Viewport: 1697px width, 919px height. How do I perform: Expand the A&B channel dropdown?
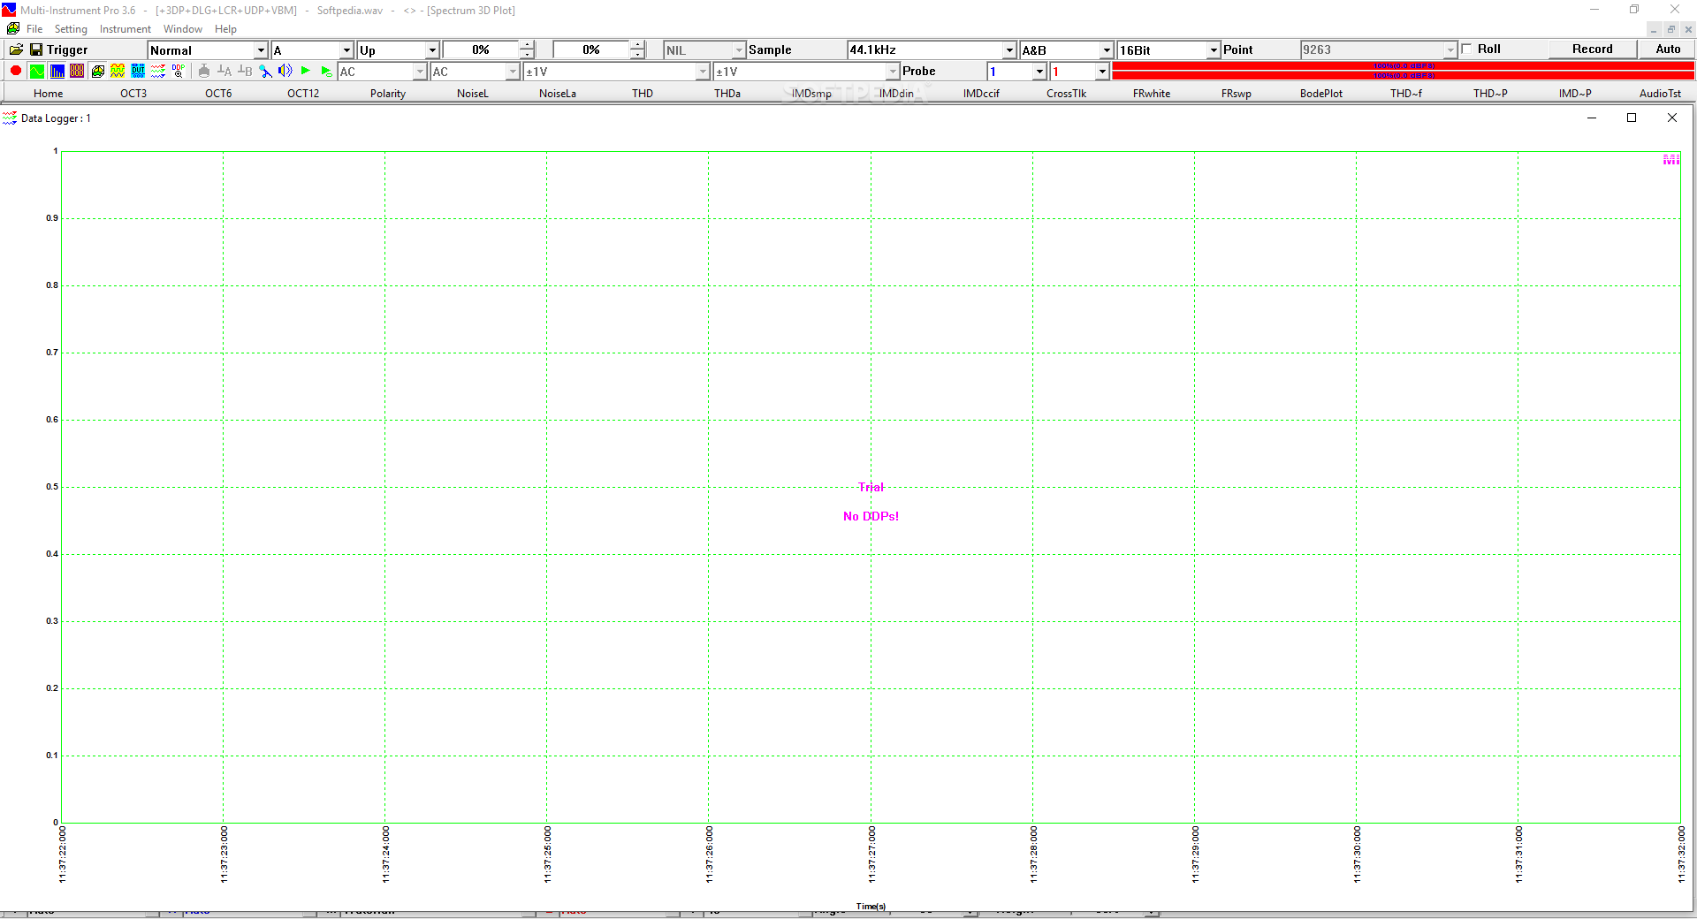[x=1106, y=50]
